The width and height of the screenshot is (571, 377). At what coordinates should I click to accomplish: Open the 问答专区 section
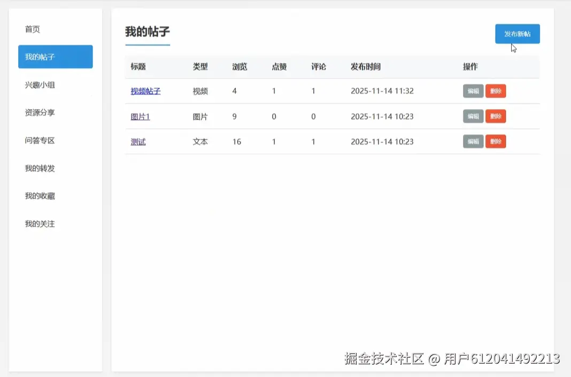pyautogui.click(x=40, y=140)
